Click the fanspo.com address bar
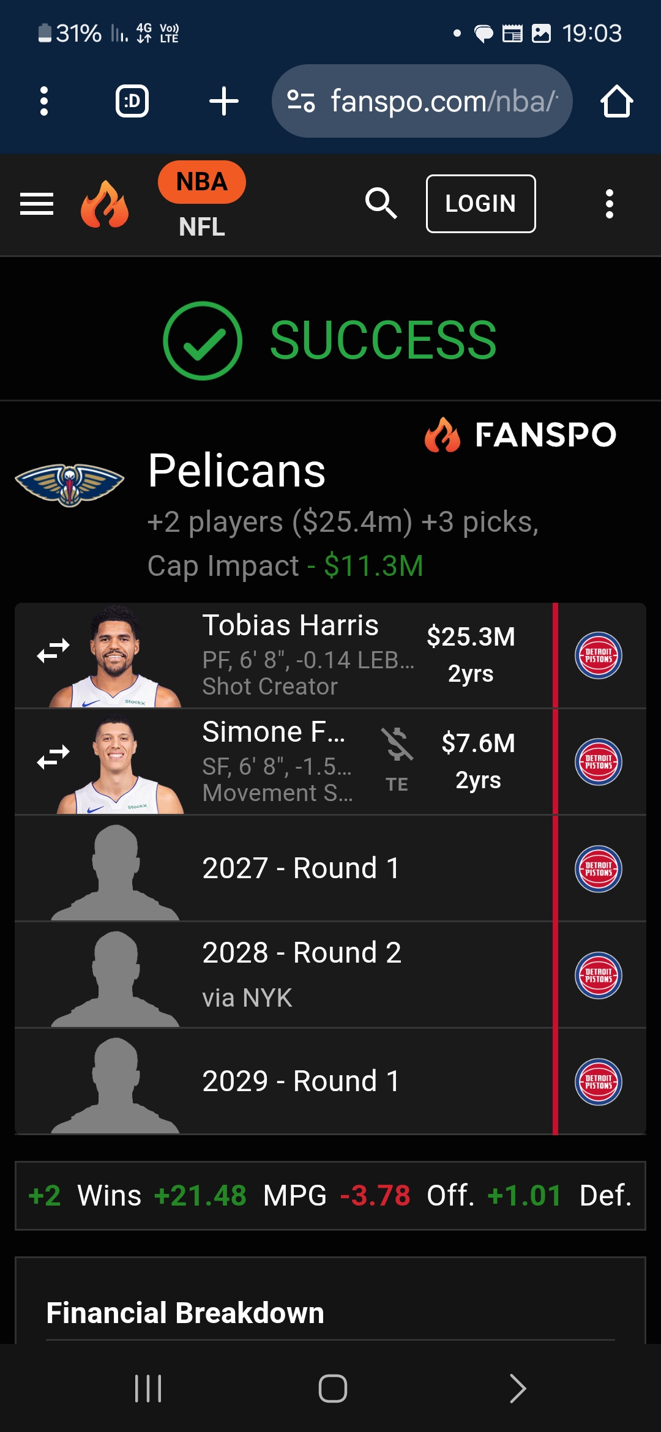This screenshot has height=1432, width=661. [443, 101]
